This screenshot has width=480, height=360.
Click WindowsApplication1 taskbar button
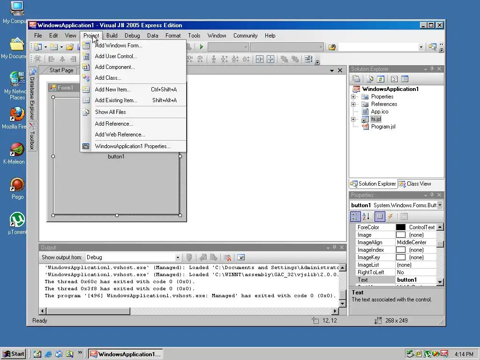(126, 354)
